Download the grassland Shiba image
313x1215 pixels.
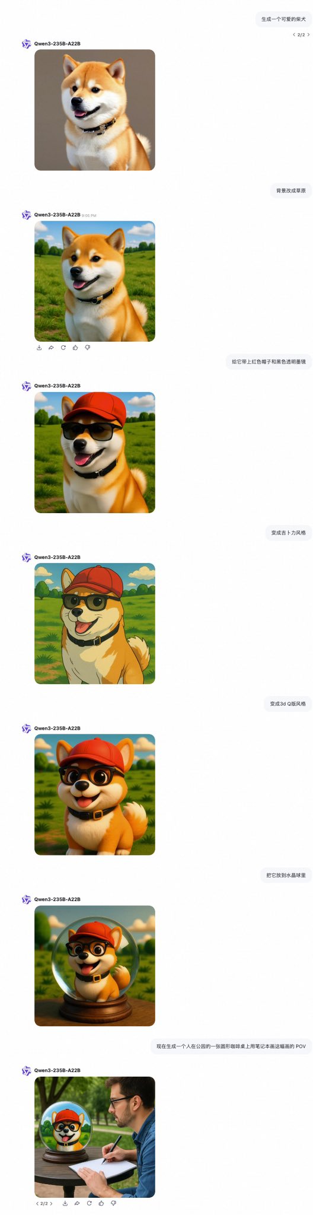[39, 348]
